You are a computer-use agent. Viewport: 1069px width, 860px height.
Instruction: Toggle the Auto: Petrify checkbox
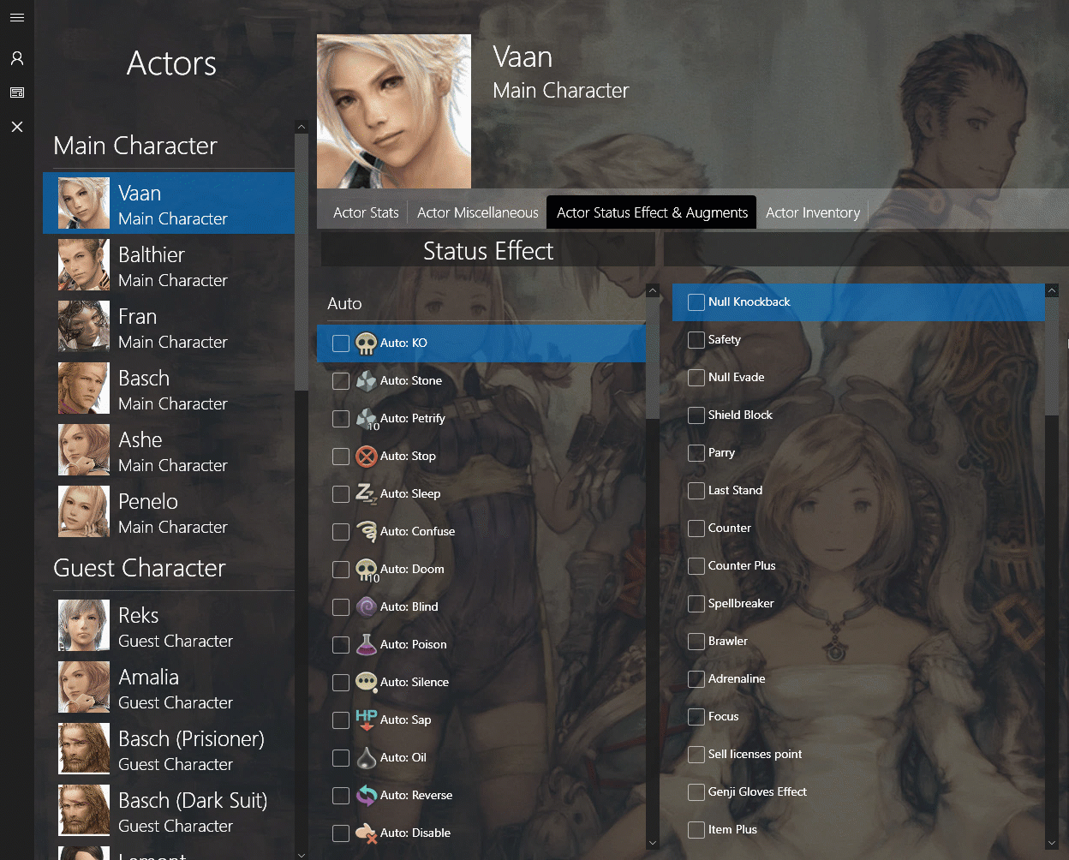(x=341, y=419)
